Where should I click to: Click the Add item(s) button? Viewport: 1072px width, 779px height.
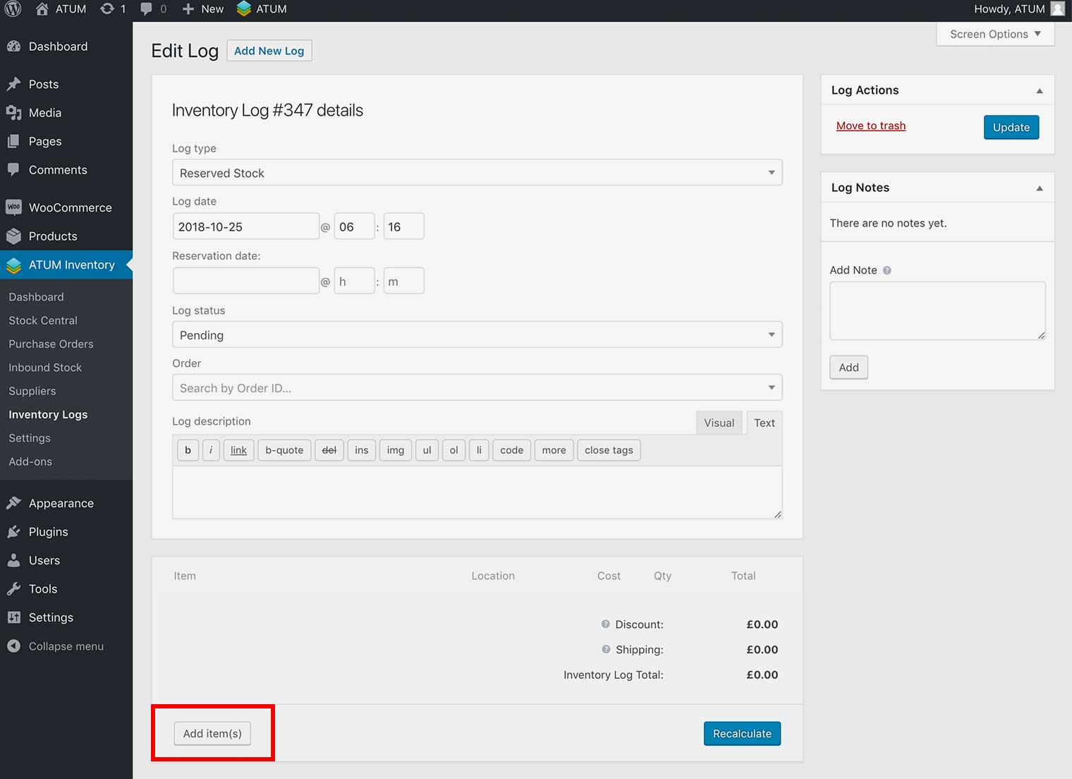[x=212, y=734]
